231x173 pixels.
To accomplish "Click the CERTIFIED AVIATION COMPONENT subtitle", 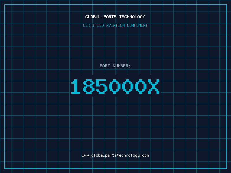I will (115, 25).
